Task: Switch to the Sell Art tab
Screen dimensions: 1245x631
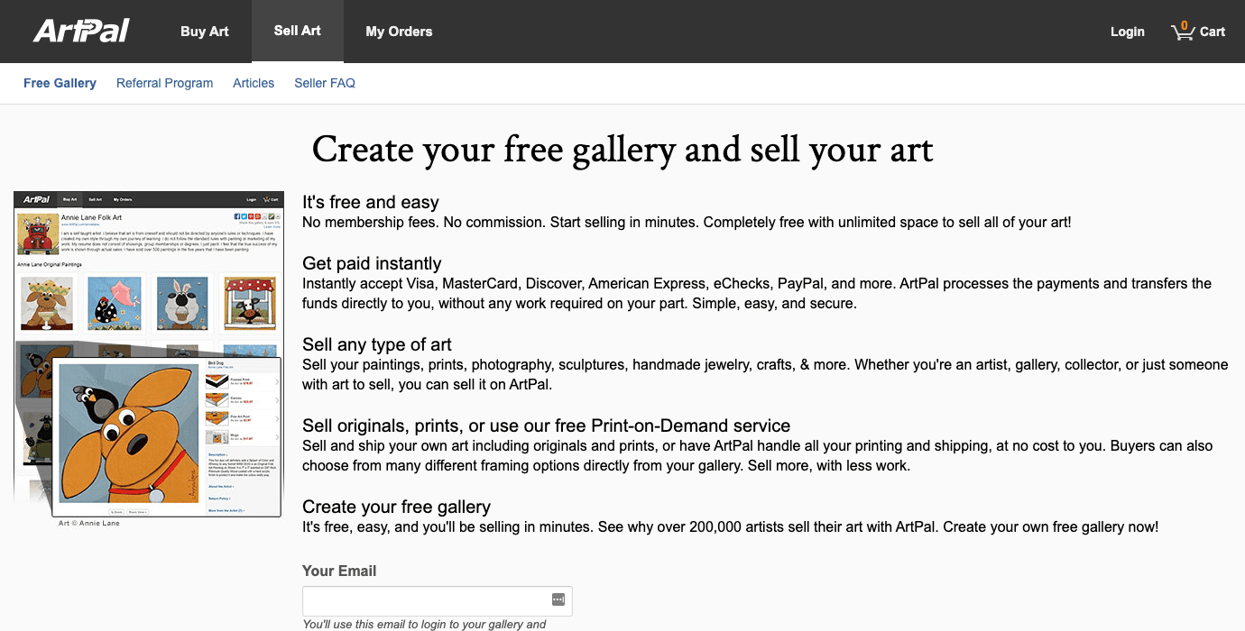Action: (x=298, y=32)
